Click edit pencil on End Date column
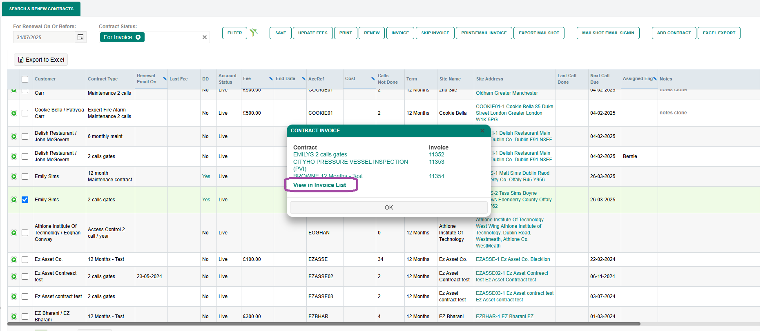 point(303,78)
